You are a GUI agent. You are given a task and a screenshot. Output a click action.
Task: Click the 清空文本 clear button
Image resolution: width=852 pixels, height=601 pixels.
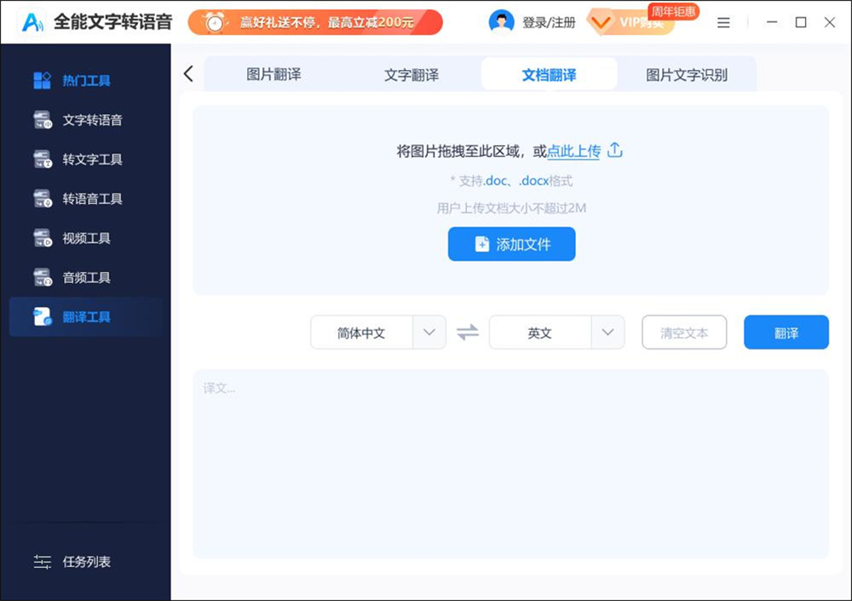(x=684, y=332)
